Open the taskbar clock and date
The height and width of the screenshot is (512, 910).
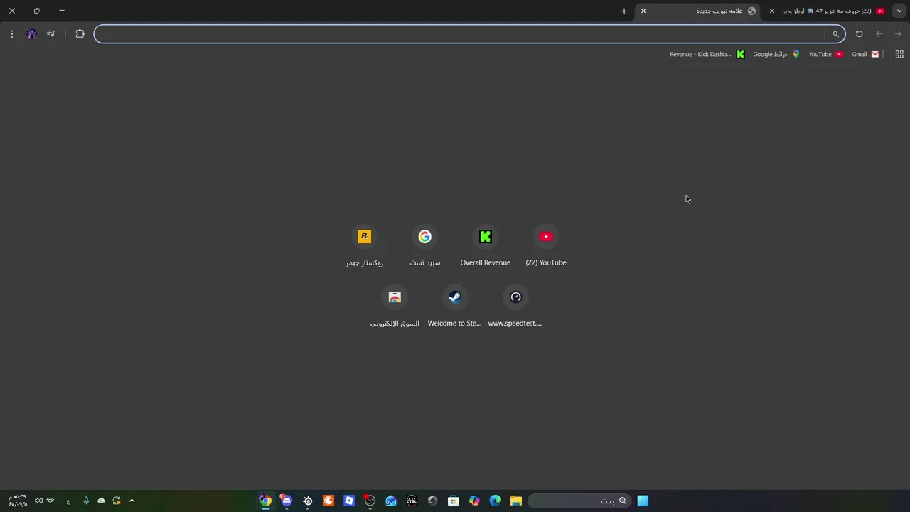coord(18,501)
